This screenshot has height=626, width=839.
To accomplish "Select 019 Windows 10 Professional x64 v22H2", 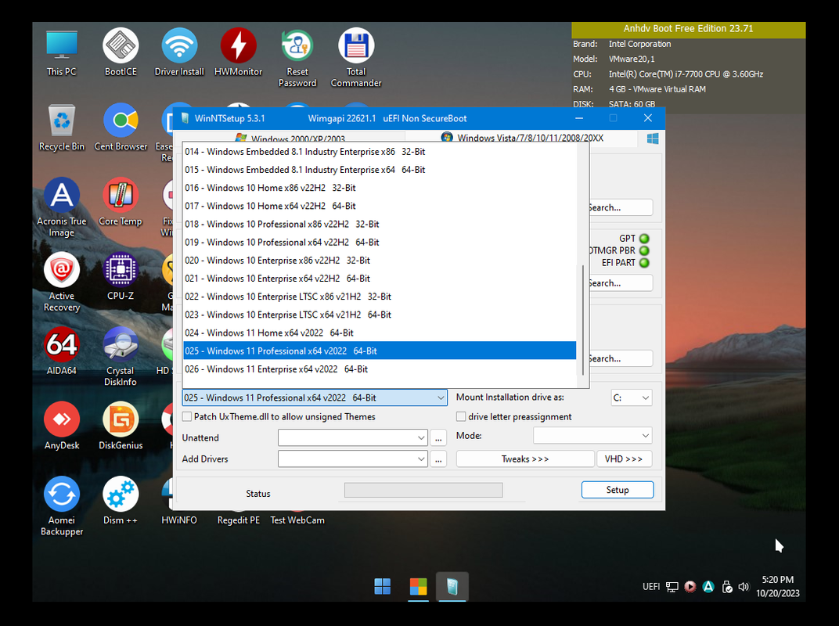I will [380, 243].
